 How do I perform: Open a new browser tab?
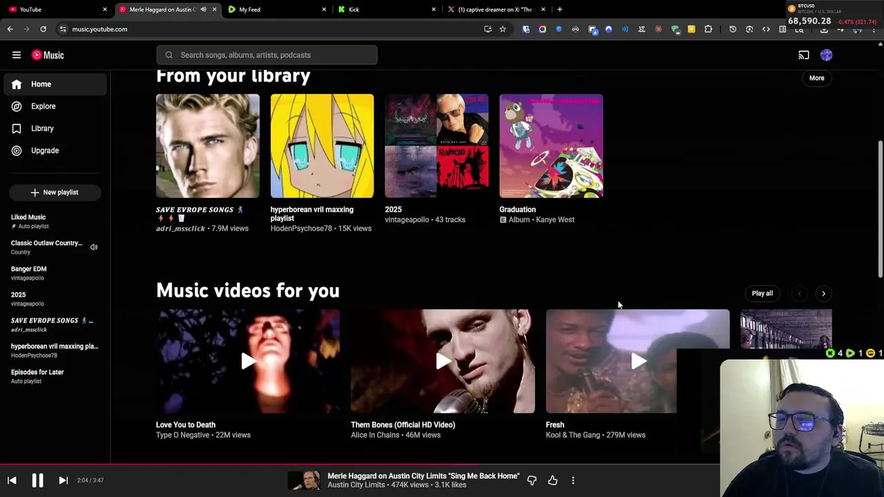point(559,10)
